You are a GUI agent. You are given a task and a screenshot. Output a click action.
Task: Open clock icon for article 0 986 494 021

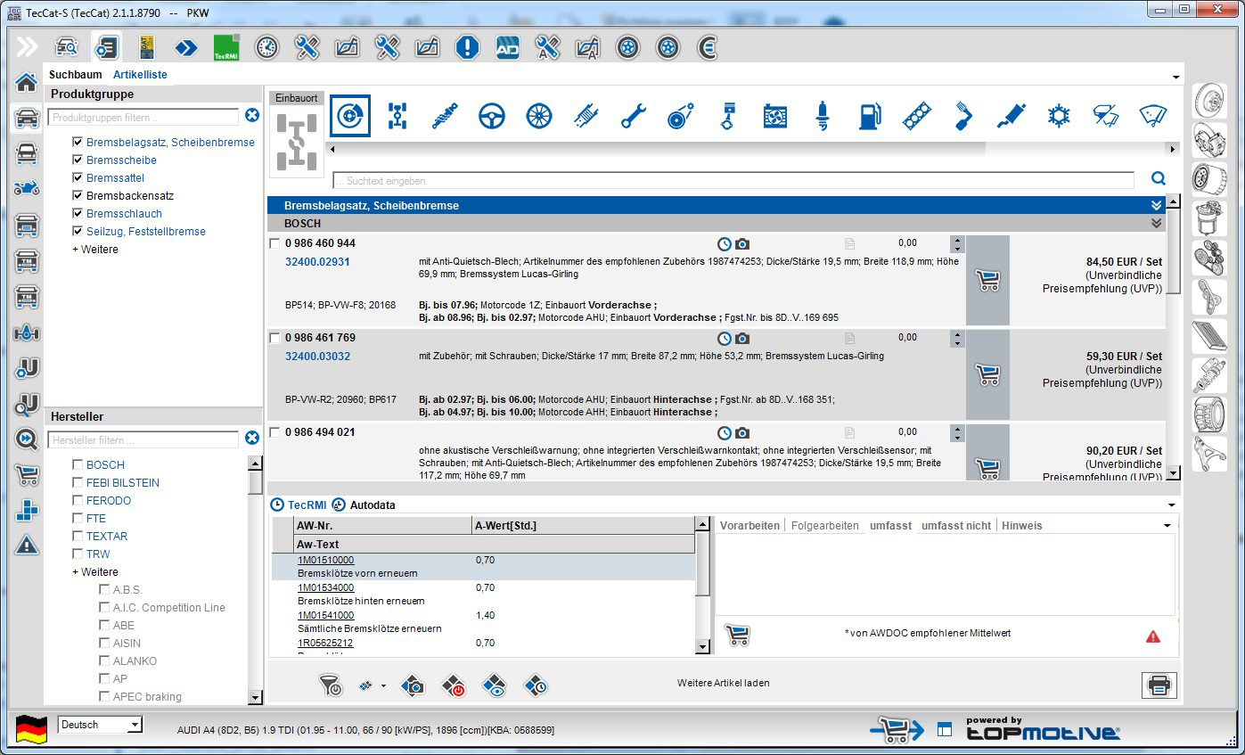click(x=725, y=433)
